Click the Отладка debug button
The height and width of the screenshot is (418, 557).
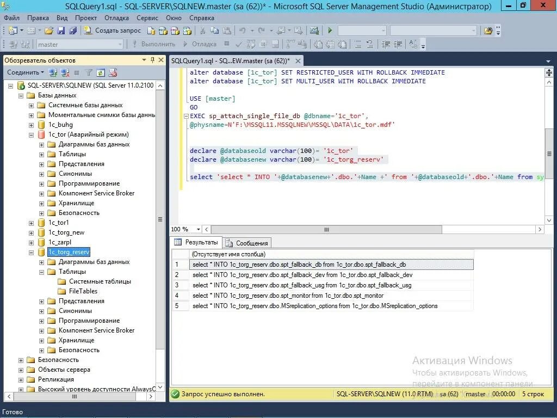click(200, 44)
